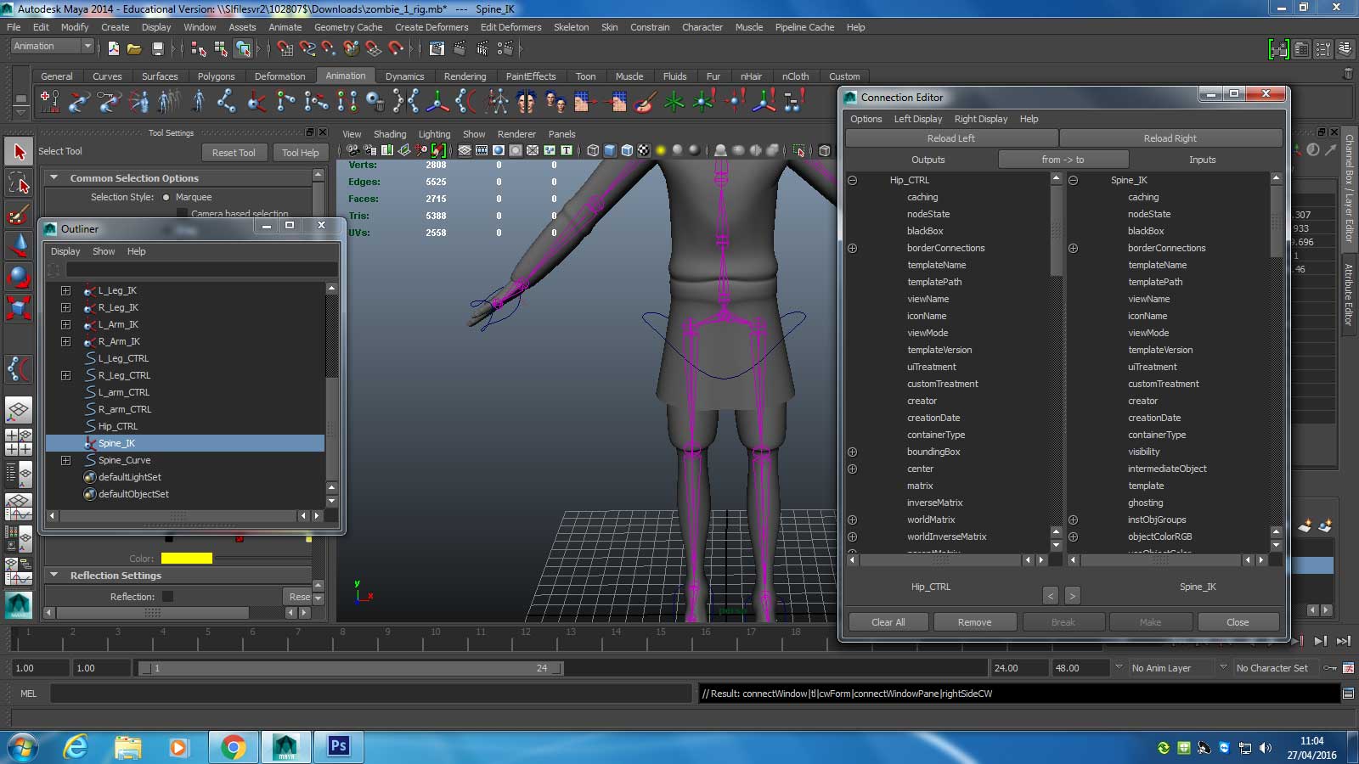Open Left Display menu in Connection Editor
Screen dimensions: 1359x764
(x=917, y=119)
